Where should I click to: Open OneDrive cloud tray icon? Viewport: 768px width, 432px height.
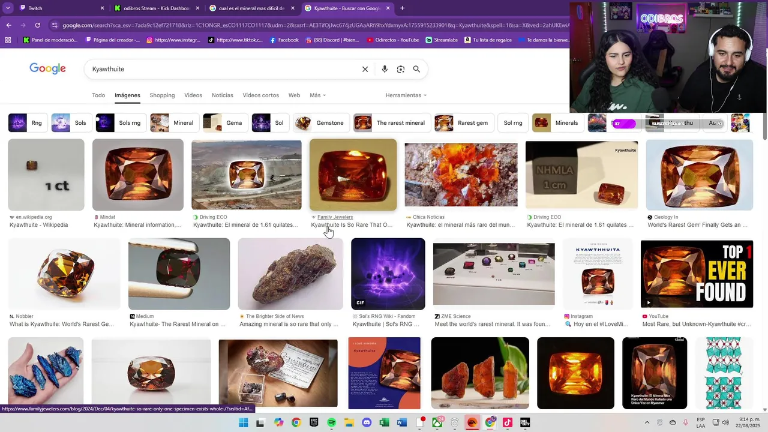pos(673,423)
